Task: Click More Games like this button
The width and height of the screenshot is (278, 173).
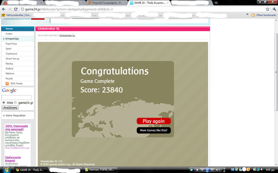Action: pyautogui.click(x=154, y=130)
